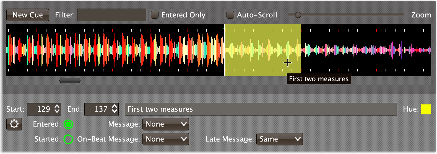The width and height of the screenshot is (437, 154).
Task: Decrement the End beat value
Action: pyautogui.click(x=115, y=112)
